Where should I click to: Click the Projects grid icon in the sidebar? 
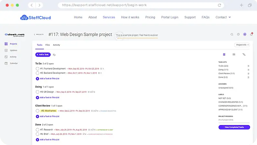tap(6, 44)
